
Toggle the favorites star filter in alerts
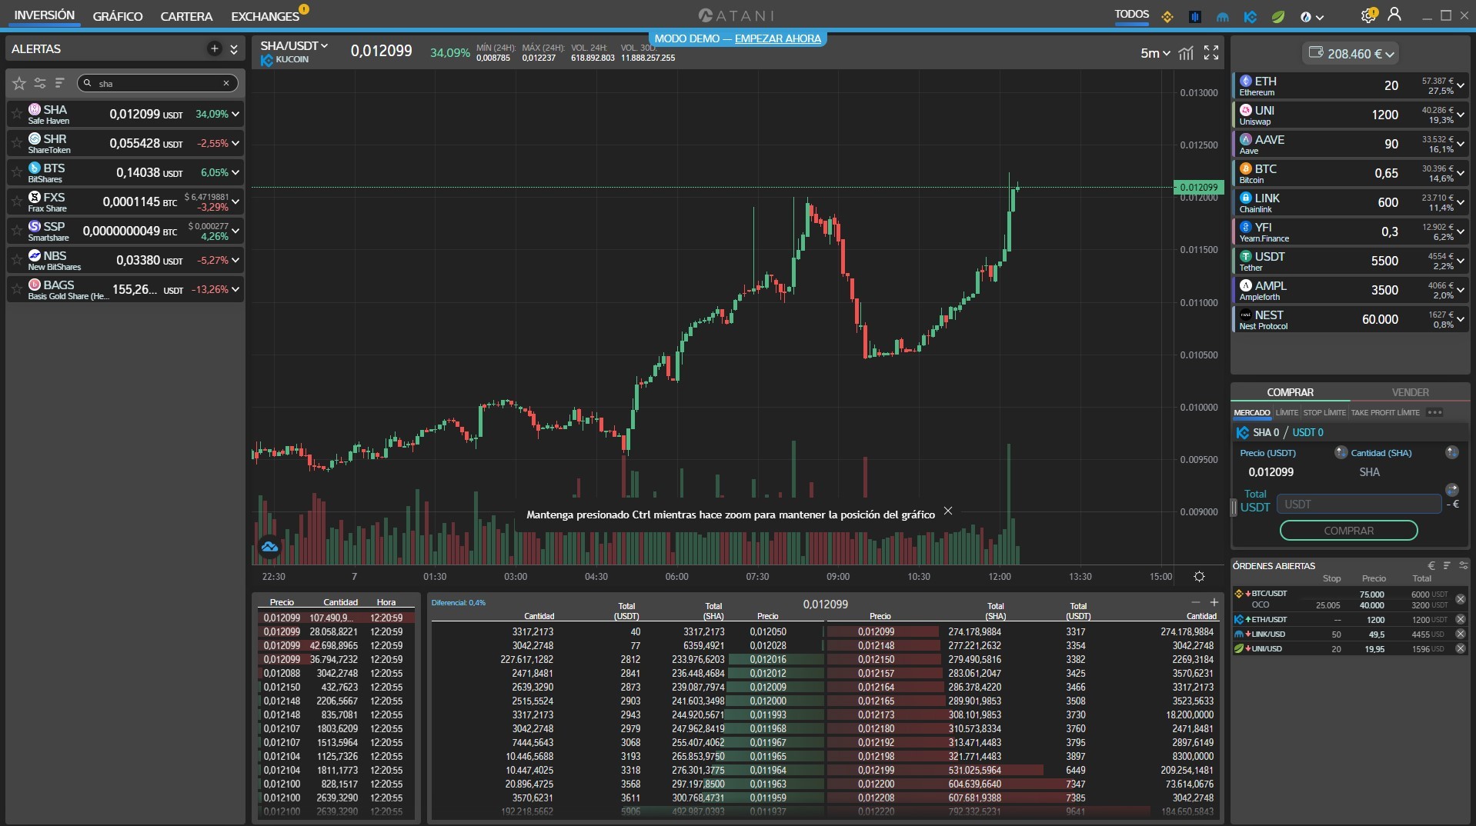pyautogui.click(x=19, y=83)
